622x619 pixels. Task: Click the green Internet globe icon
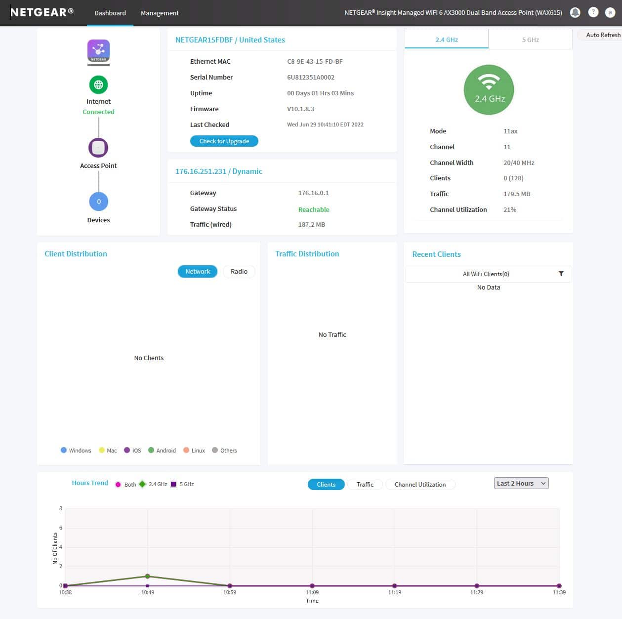point(98,84)
